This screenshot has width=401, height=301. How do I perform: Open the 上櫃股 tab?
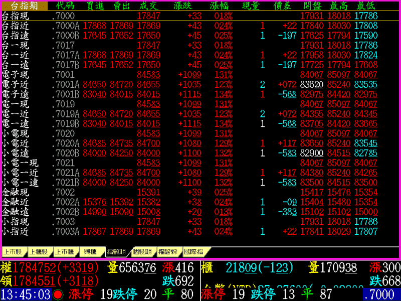pos(39,252)
